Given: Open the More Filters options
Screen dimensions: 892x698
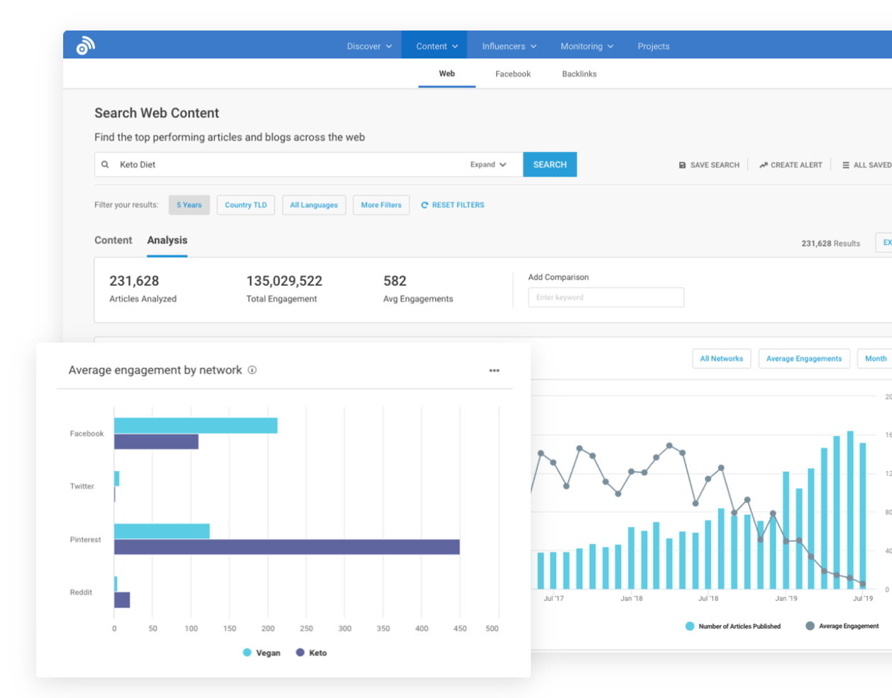Looking at the screenshot, I should pos(381,204).
